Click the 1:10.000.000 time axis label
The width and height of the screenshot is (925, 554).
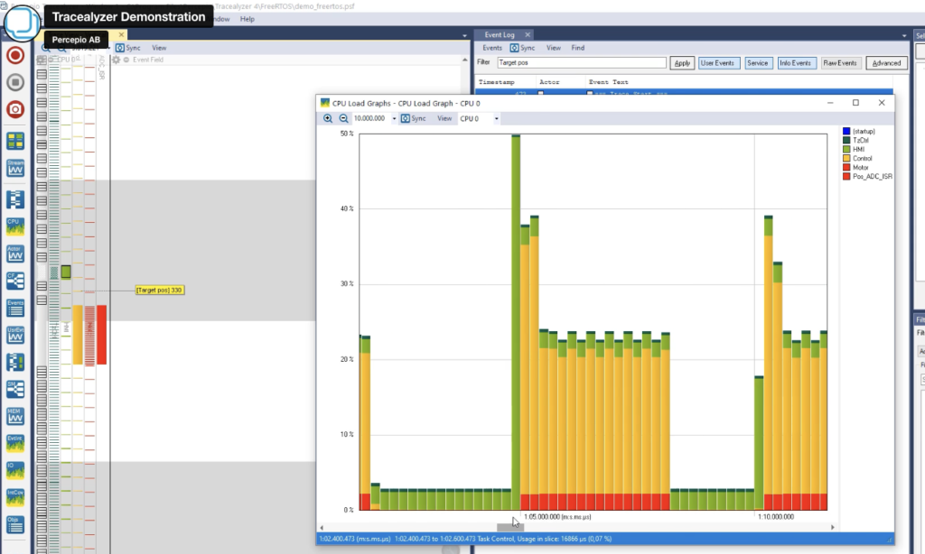(776, 517)
